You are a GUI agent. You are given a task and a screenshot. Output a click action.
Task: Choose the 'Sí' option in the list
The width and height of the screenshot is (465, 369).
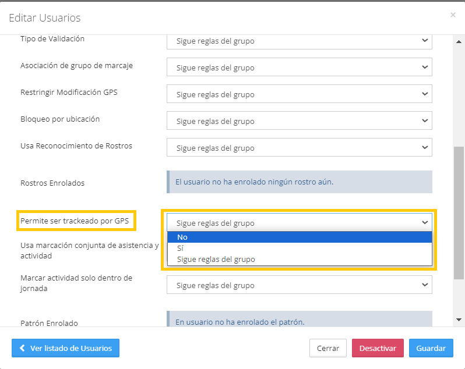[x=299, y=248]
